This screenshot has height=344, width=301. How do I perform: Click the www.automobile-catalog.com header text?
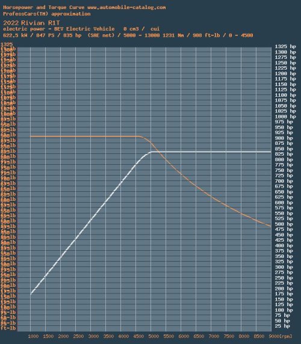pos(126,7)
